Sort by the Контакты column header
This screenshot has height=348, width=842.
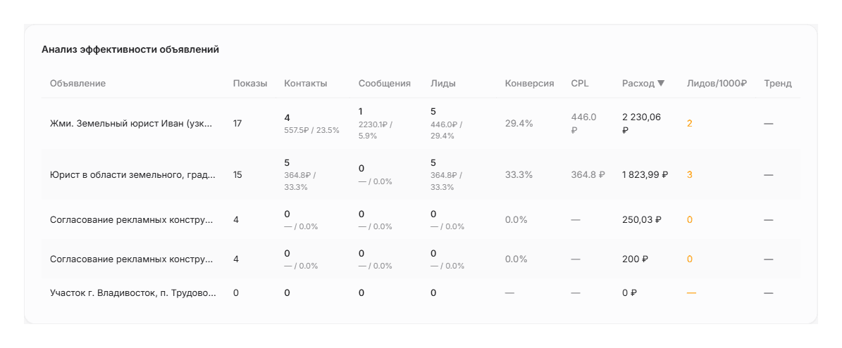point(305,84)
